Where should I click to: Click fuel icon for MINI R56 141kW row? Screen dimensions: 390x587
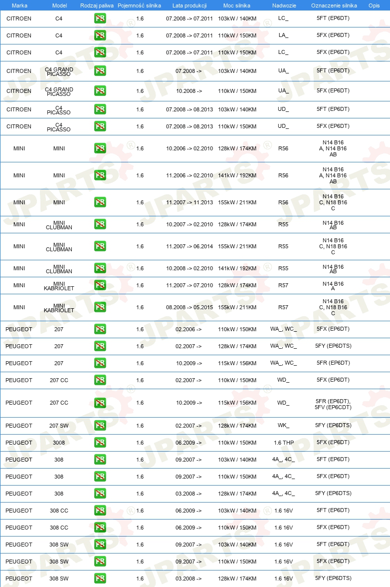coord(100,175)
